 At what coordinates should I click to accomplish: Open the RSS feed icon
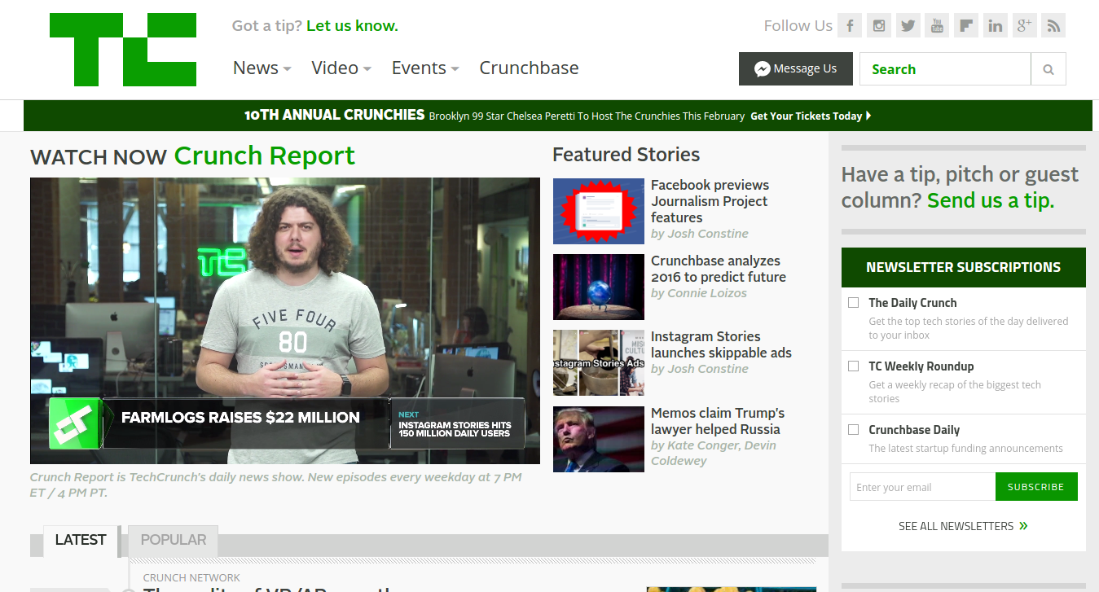pos(1053,25)
